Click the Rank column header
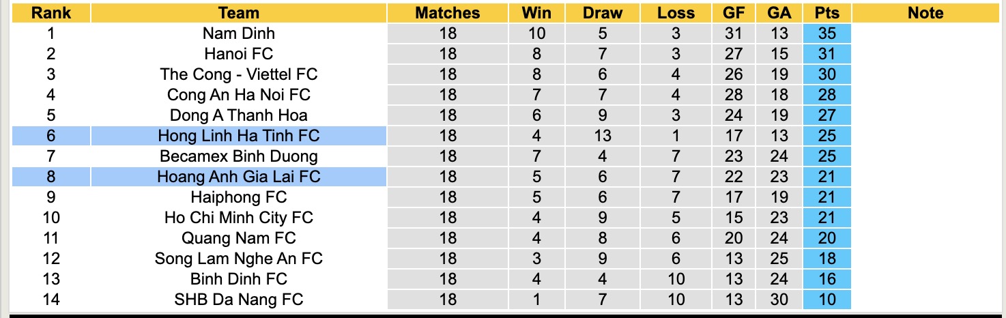Image resolution: width=1006 pixels, height=318 pixels. [x=51, y=12]
